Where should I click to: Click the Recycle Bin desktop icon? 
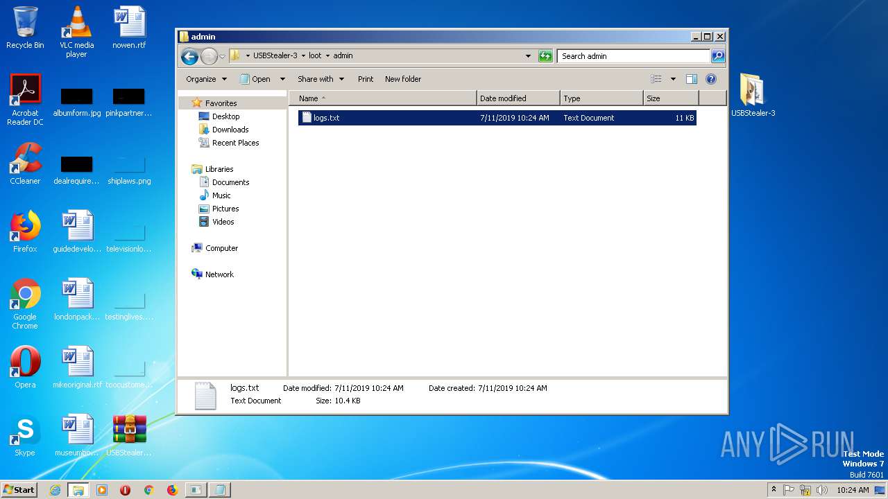[x=25, y=28]
